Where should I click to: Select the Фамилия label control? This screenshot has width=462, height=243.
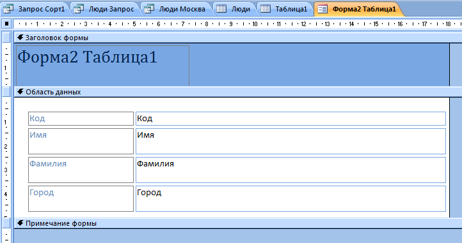81,170
